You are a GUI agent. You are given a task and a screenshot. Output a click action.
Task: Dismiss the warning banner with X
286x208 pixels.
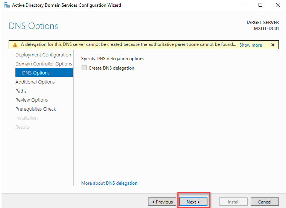click(x=272, y=45)
